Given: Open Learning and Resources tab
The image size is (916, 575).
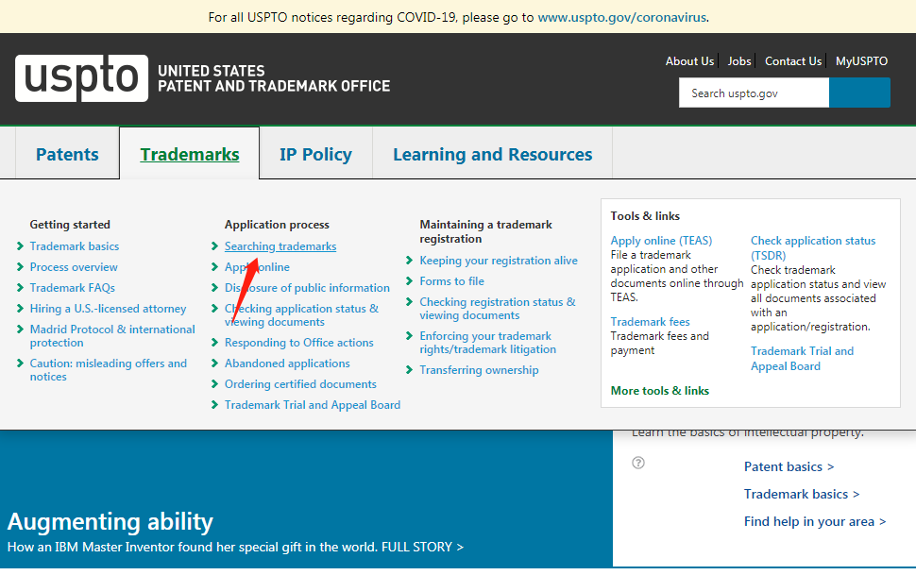Looking at the screenshot, I should tap(492, 154).
